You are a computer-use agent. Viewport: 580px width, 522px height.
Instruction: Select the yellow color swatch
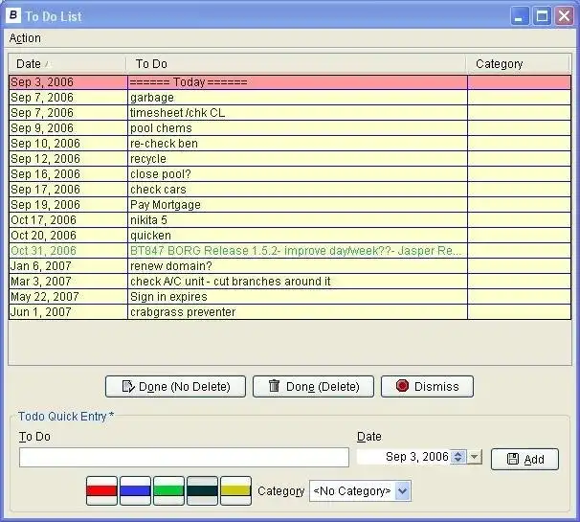pos(235,490)
